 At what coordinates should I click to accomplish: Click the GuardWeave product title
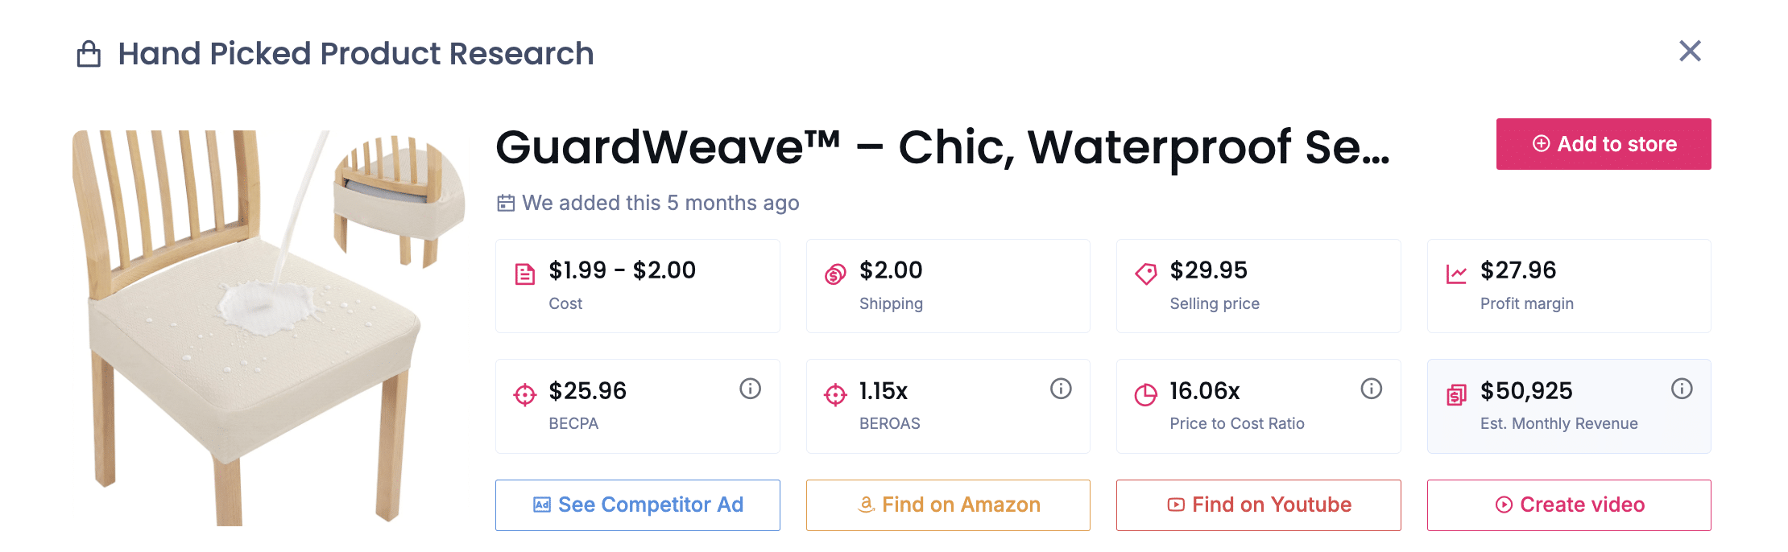point(942,147)
